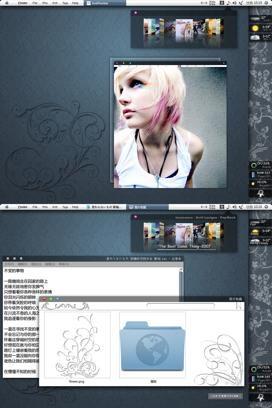This screenshot has height=408, width=272.
Task: Open the Ent menu in the 10:19 menu bar
Action: click(x=55, y=3)
